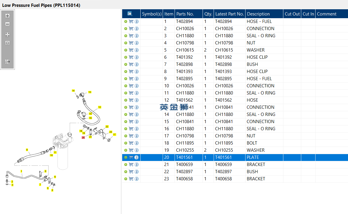Click the four-square grid view icon
The width and height of the screenshot is (348, 214).
7,34
